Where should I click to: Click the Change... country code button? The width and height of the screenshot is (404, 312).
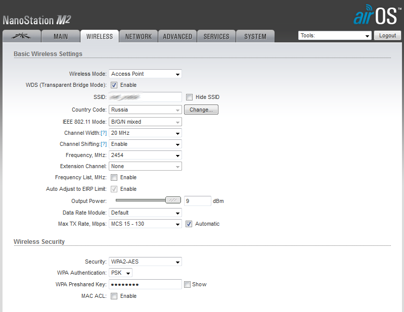[201, 110]
